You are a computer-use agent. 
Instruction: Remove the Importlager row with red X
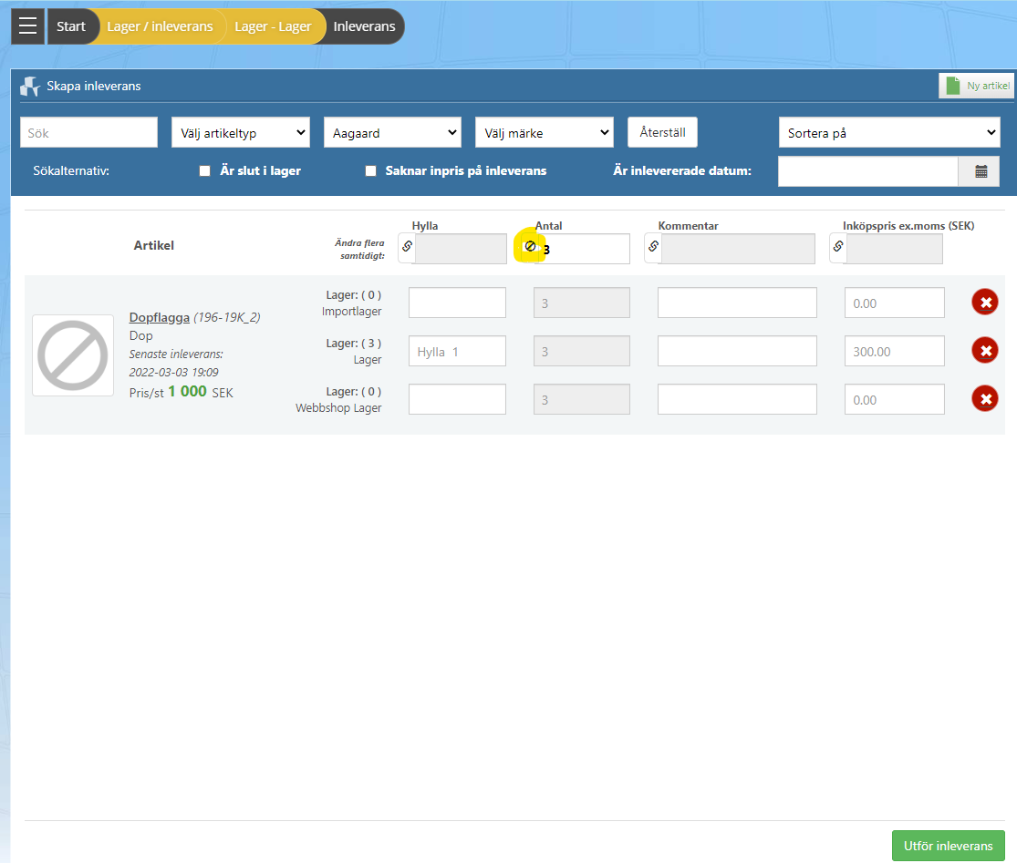click(984, 302)
